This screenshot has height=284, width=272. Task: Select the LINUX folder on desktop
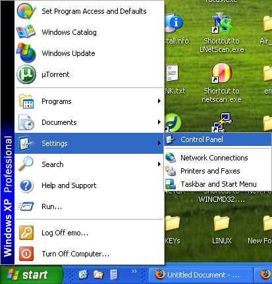222,229
